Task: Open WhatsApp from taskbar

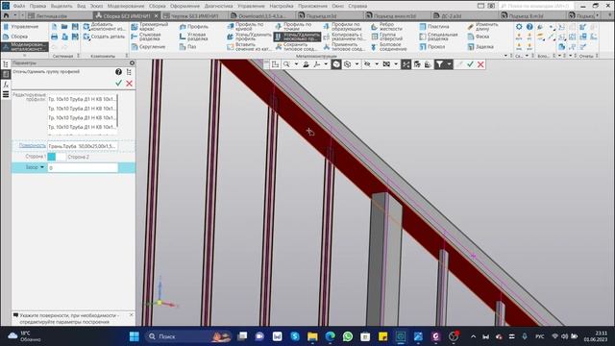Action: click(348, 336)
